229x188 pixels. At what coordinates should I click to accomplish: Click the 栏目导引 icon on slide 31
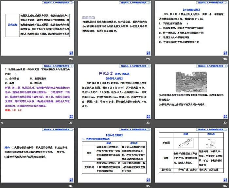(71, 116)
